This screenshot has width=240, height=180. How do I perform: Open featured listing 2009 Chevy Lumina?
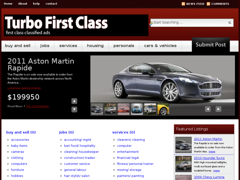click(x=209, y=177)
